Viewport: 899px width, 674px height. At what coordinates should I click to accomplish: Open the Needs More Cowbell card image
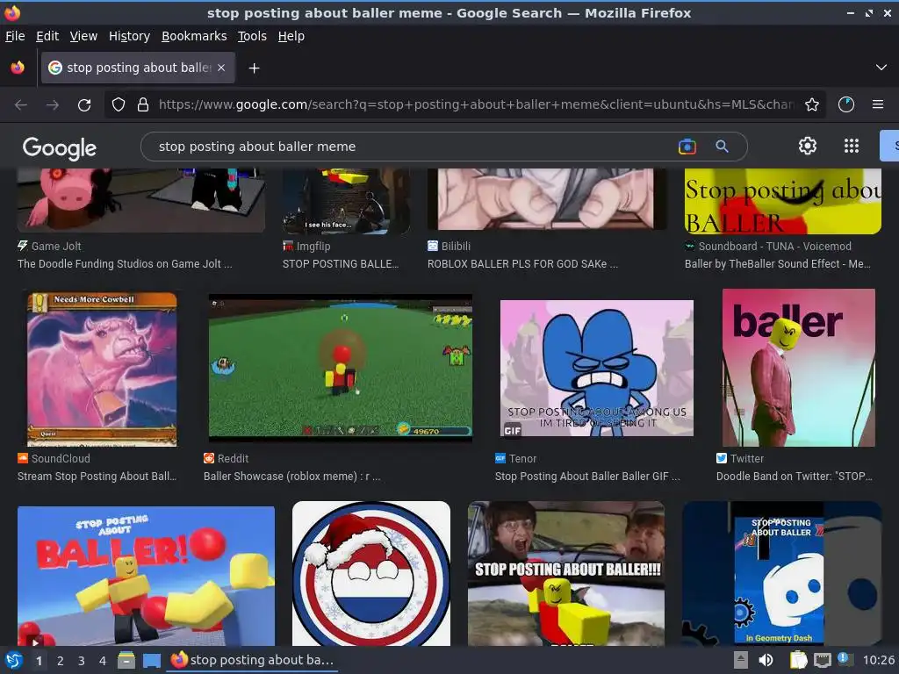point(102,369)
